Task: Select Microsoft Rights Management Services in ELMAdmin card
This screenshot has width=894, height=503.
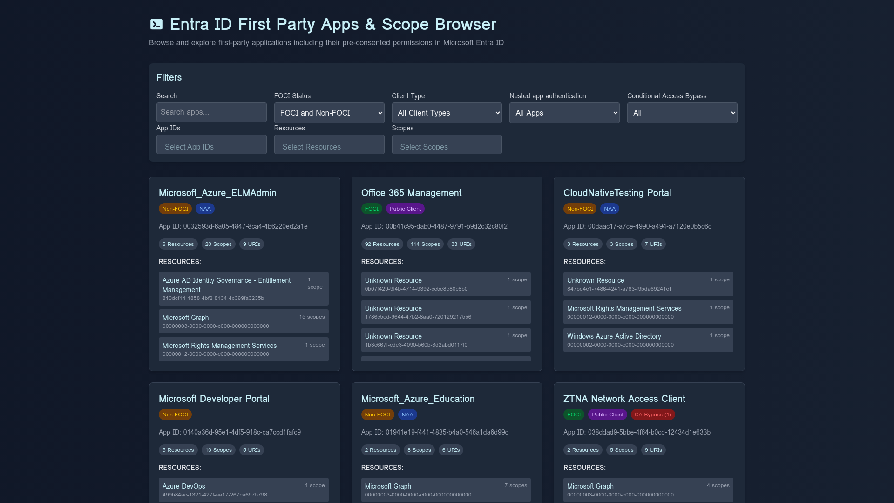Action: [244, 349]
